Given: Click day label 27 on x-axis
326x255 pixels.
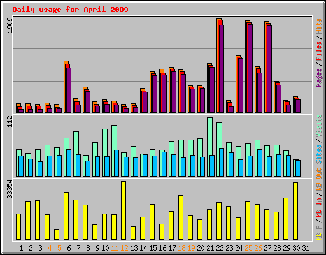Looking at the screenshot, I should coord(267,248).
